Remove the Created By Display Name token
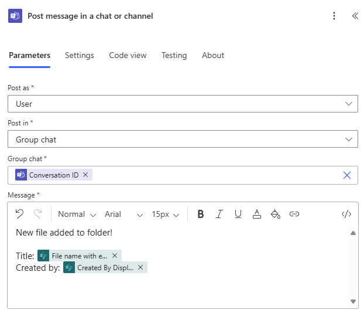 click(x=140, y=267)
